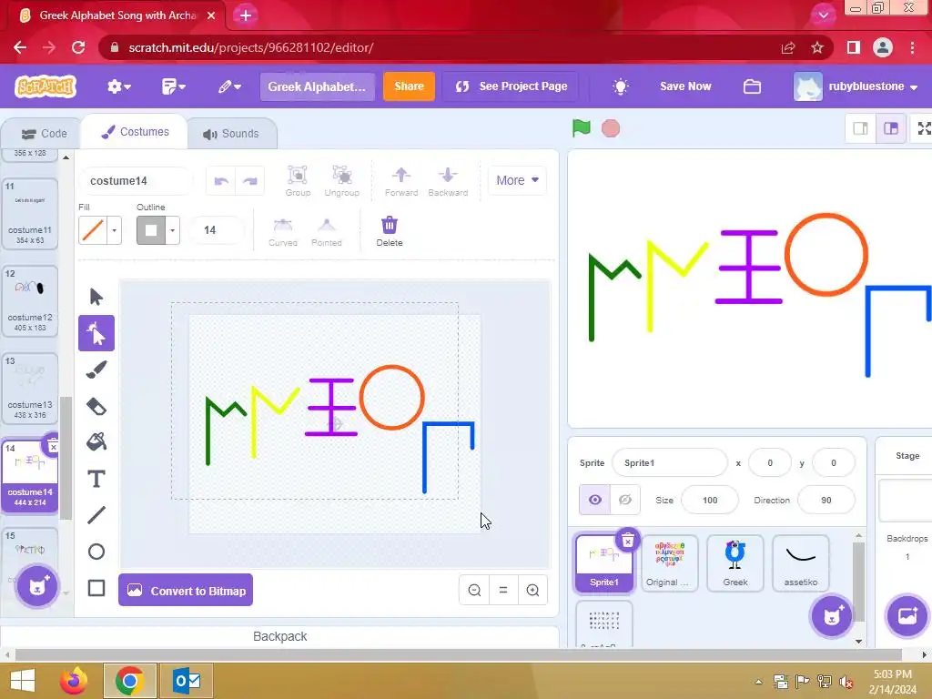Click the Stage panel label
Viewport: 932px width, 699px height.
click(907, 455)
